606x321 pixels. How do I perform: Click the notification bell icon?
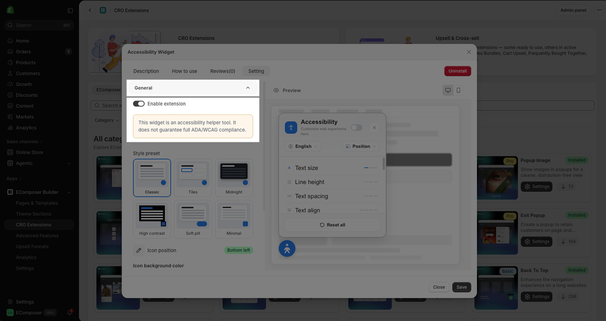70,312
